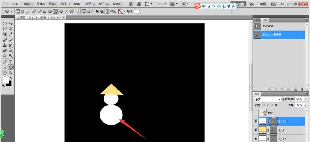
Task: Open the opacity 不透明度 slider arrow
Action: click(x=306, y=99)
